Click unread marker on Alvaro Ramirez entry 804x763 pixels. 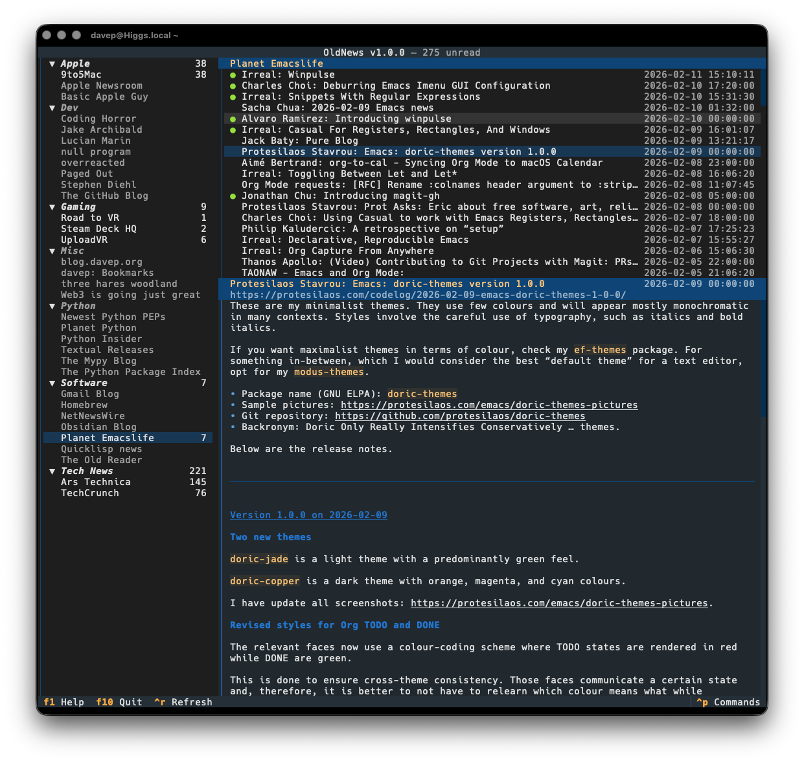(x=233, y=119)
